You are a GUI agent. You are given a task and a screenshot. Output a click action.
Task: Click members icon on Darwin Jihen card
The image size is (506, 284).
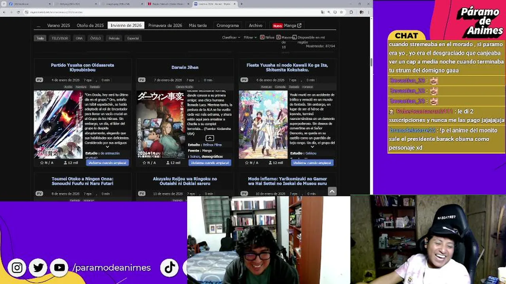(x=168, y=163)
